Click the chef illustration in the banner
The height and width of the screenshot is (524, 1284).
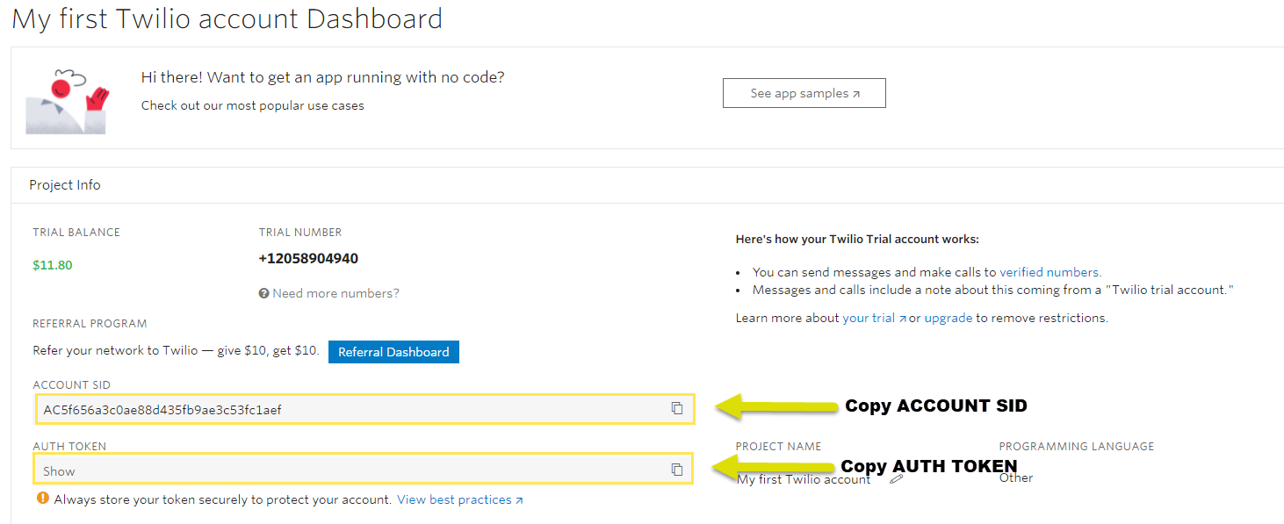tap(67, 100)
